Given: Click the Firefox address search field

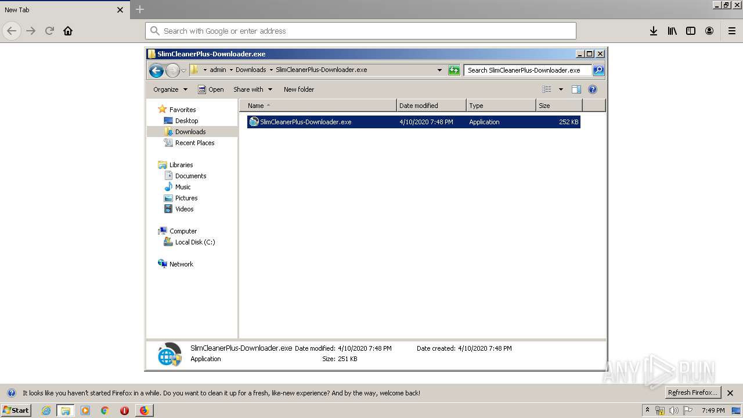Looking at the screenshot, I should point(360,31).
